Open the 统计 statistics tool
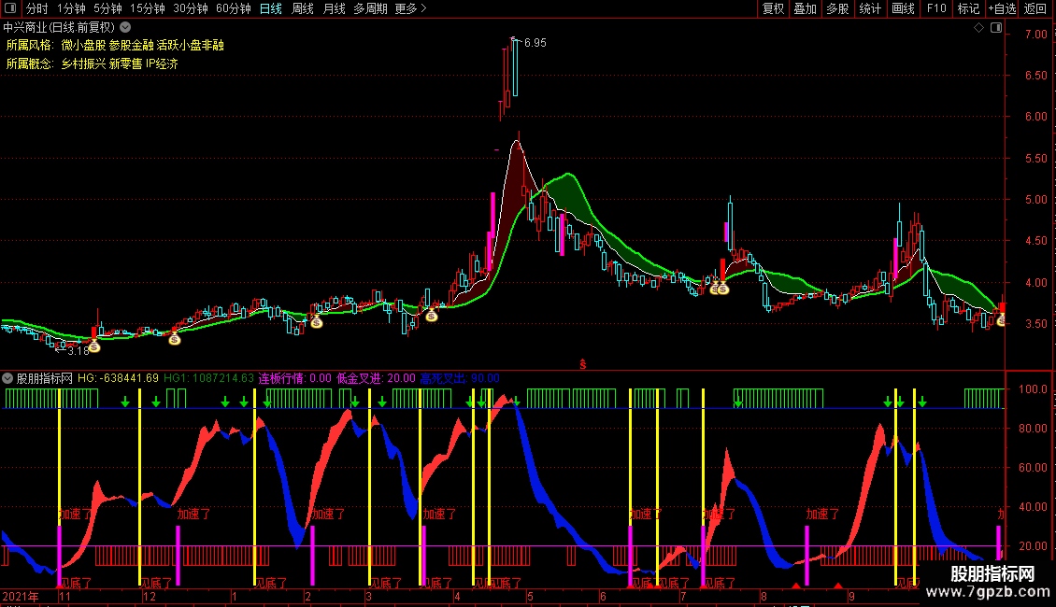The width and height of the screenshot is (1056, 607). [870, 9]
